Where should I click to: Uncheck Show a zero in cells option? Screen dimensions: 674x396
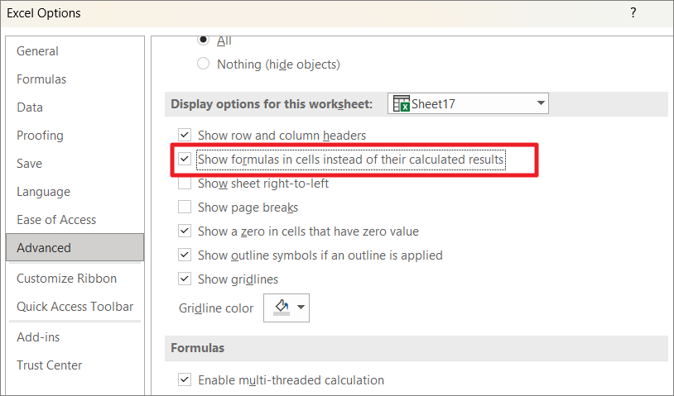(x=185, y=231)
